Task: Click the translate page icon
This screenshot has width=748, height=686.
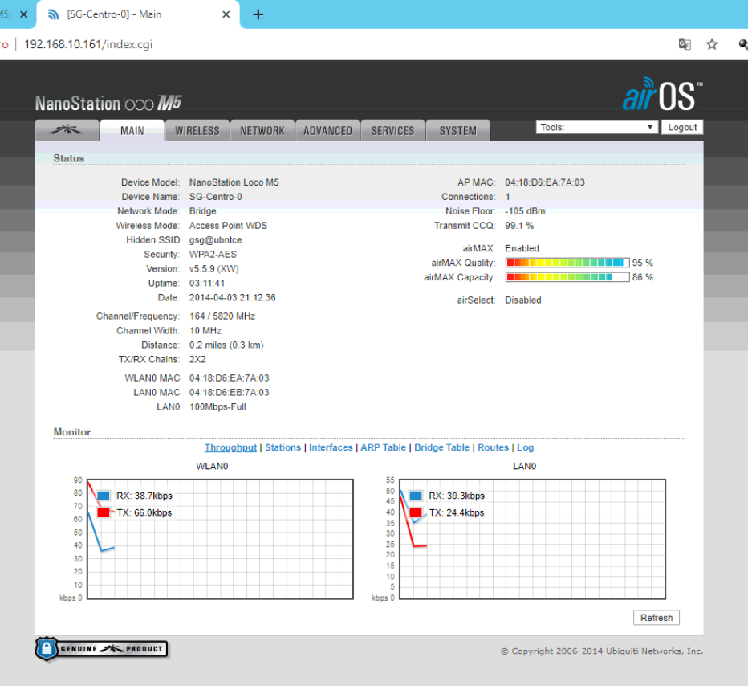Action: (x=685, y=44)
